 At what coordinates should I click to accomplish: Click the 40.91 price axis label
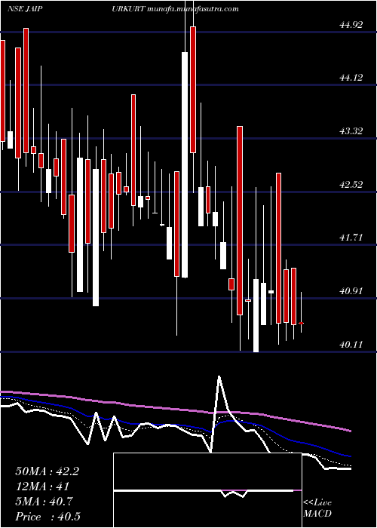tap(351, 291)
